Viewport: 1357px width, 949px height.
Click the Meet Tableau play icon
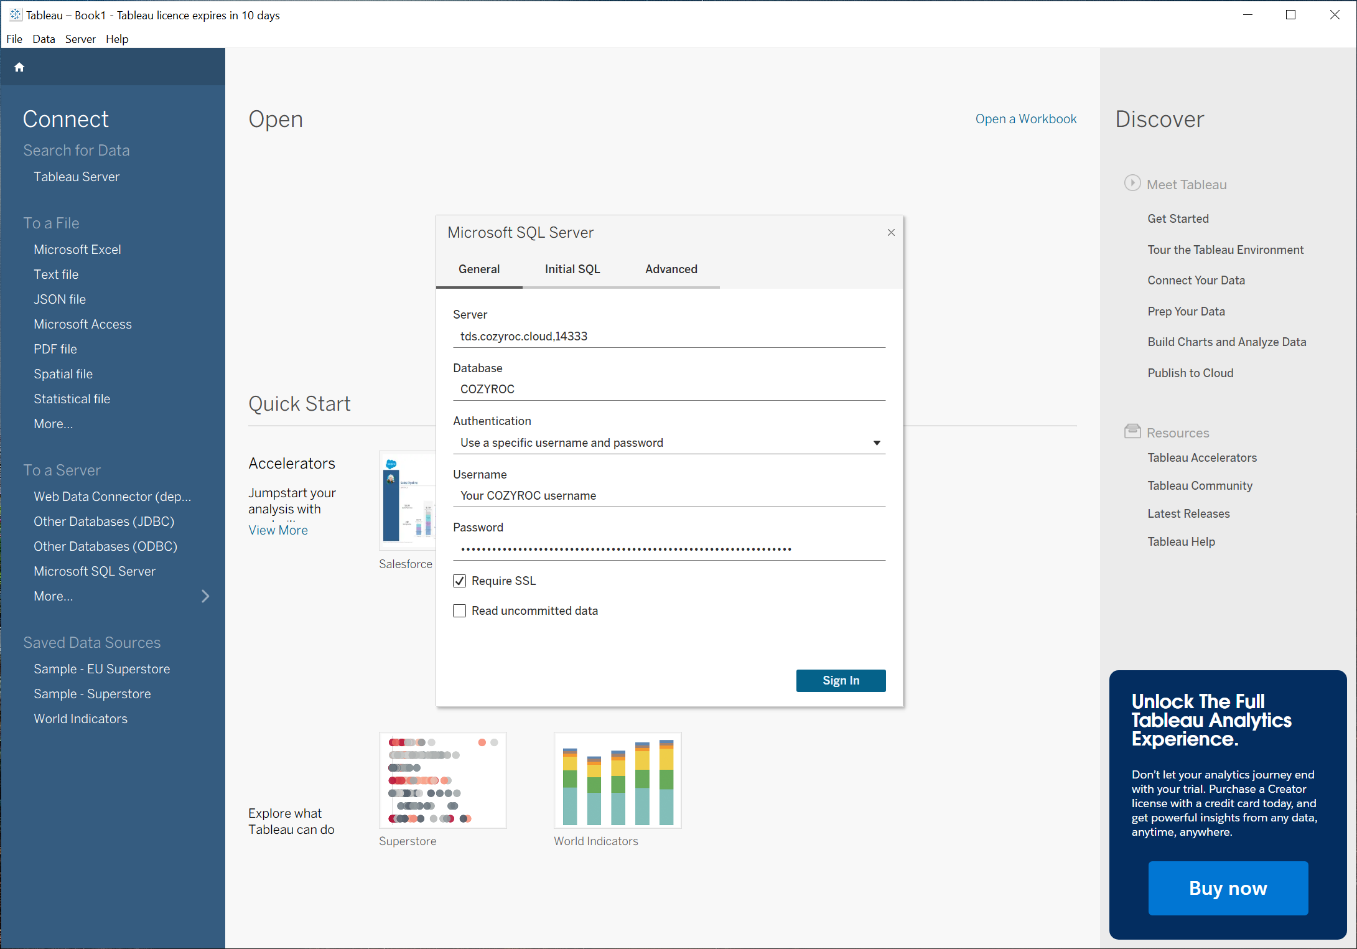point(1132,183)
